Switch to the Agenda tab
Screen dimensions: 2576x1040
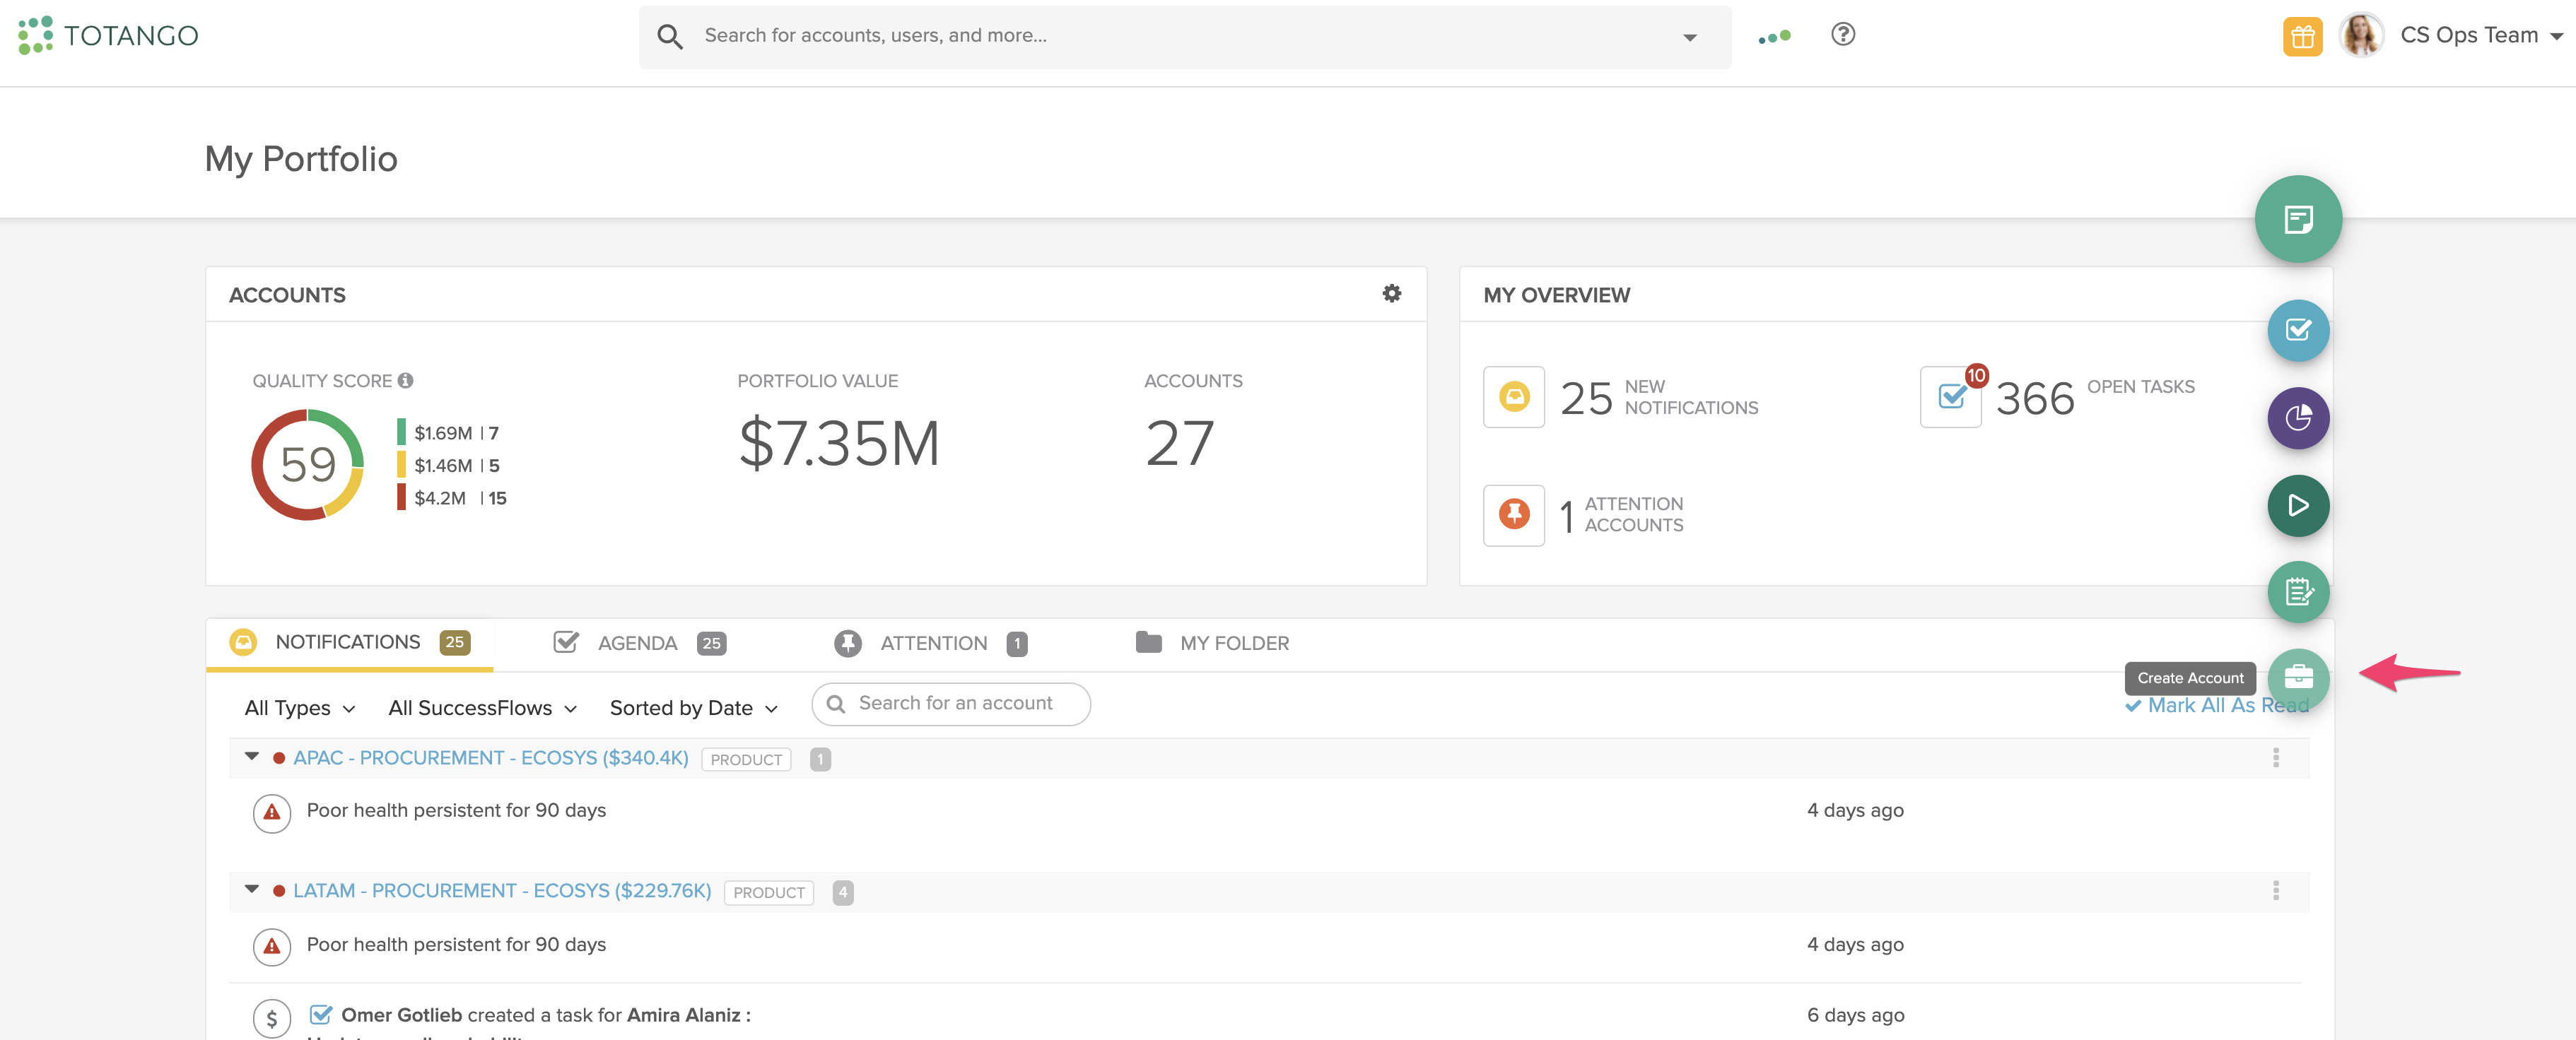pyautogui.click(x=639, y=644)
